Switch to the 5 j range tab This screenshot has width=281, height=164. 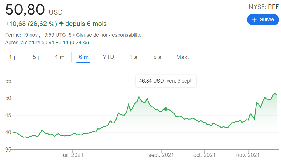point(36,57)
